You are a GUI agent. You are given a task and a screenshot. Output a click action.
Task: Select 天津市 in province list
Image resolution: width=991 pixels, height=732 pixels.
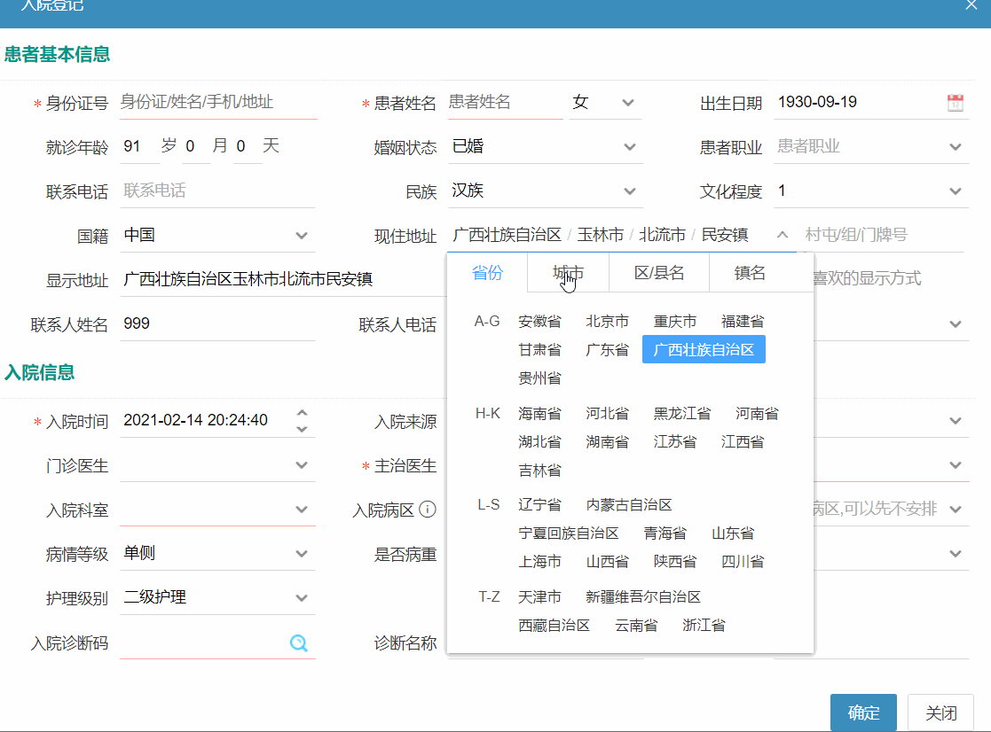point(539,597)
